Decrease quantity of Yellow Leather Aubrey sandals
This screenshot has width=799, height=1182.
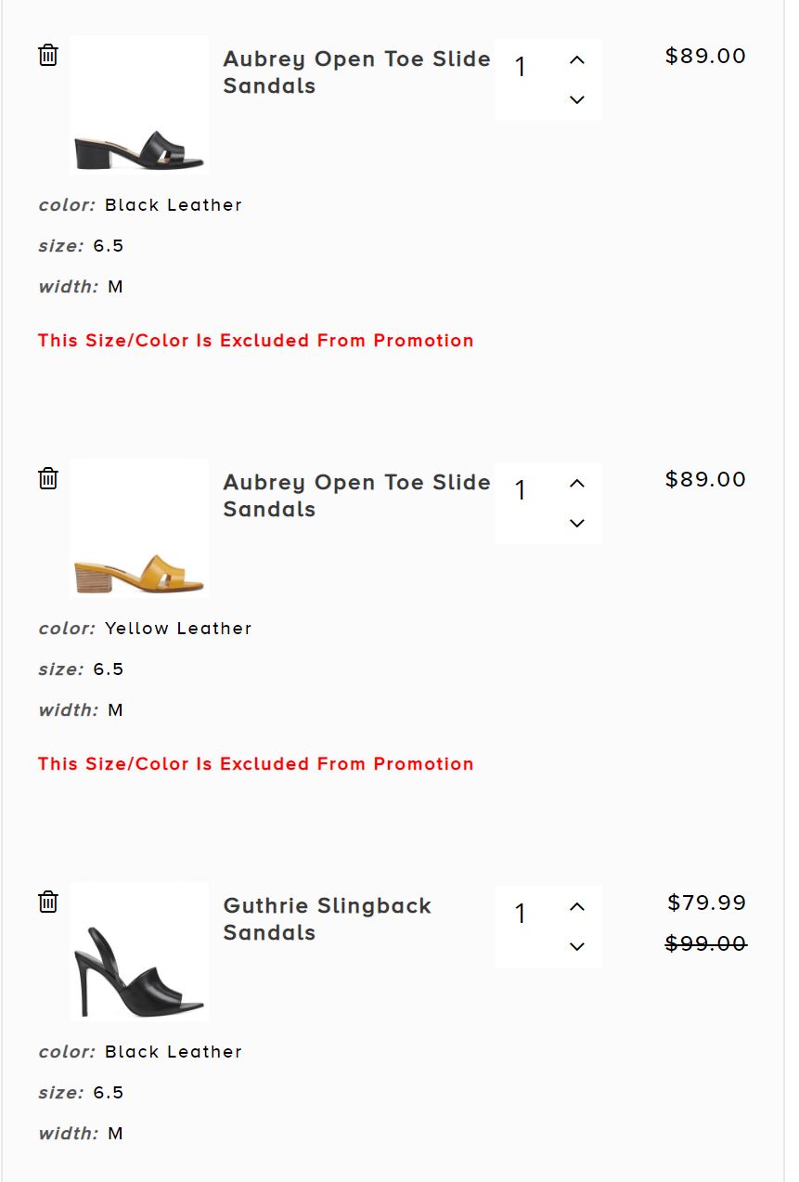pyautogui.click(x=576, y=523)
